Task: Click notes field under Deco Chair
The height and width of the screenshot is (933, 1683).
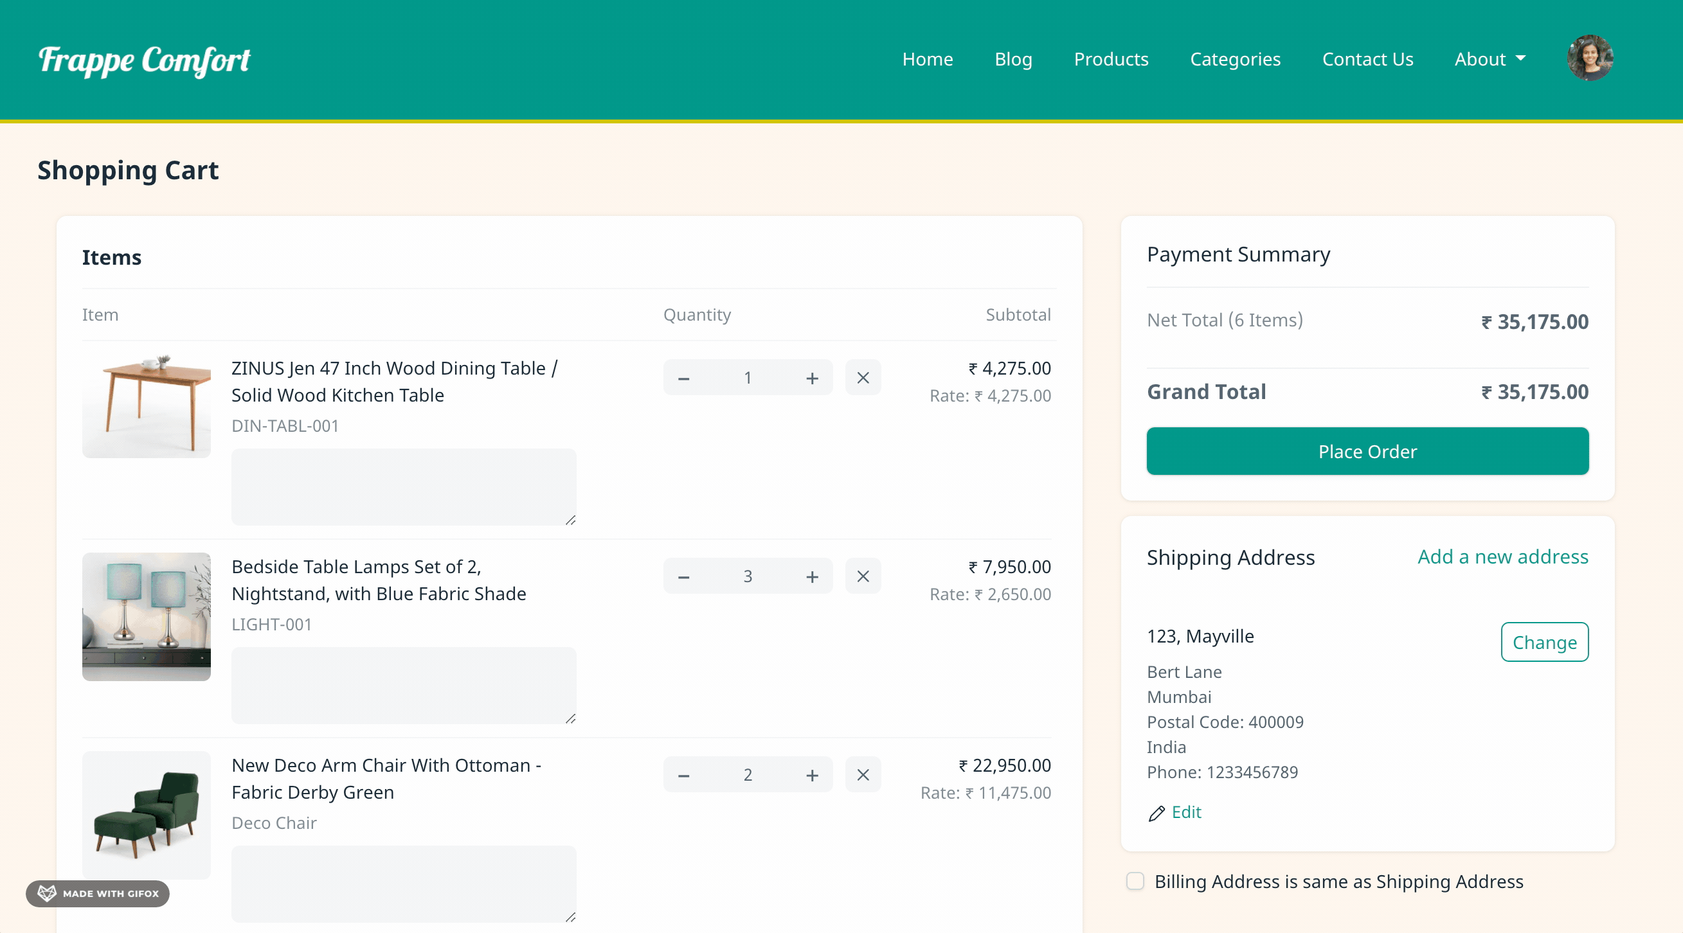Action: pos(404,884)
